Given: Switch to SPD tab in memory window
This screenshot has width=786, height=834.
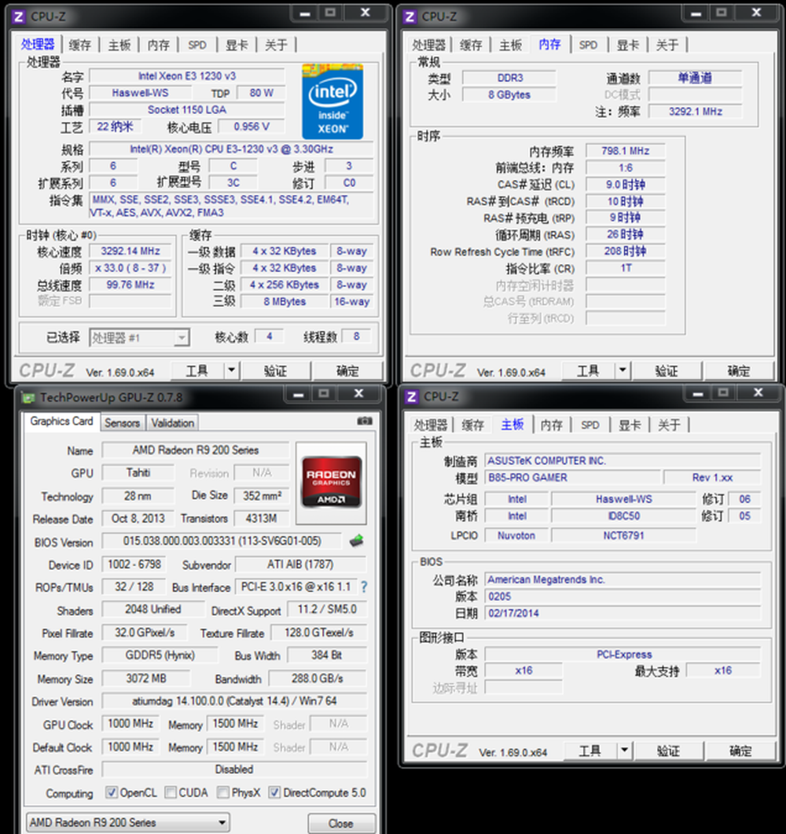Looking at the screenshot, I should pyautogui.click(x=588, y=46).
